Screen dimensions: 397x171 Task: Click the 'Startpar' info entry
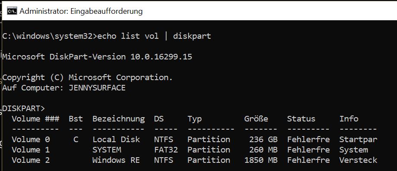click(358, 140)
